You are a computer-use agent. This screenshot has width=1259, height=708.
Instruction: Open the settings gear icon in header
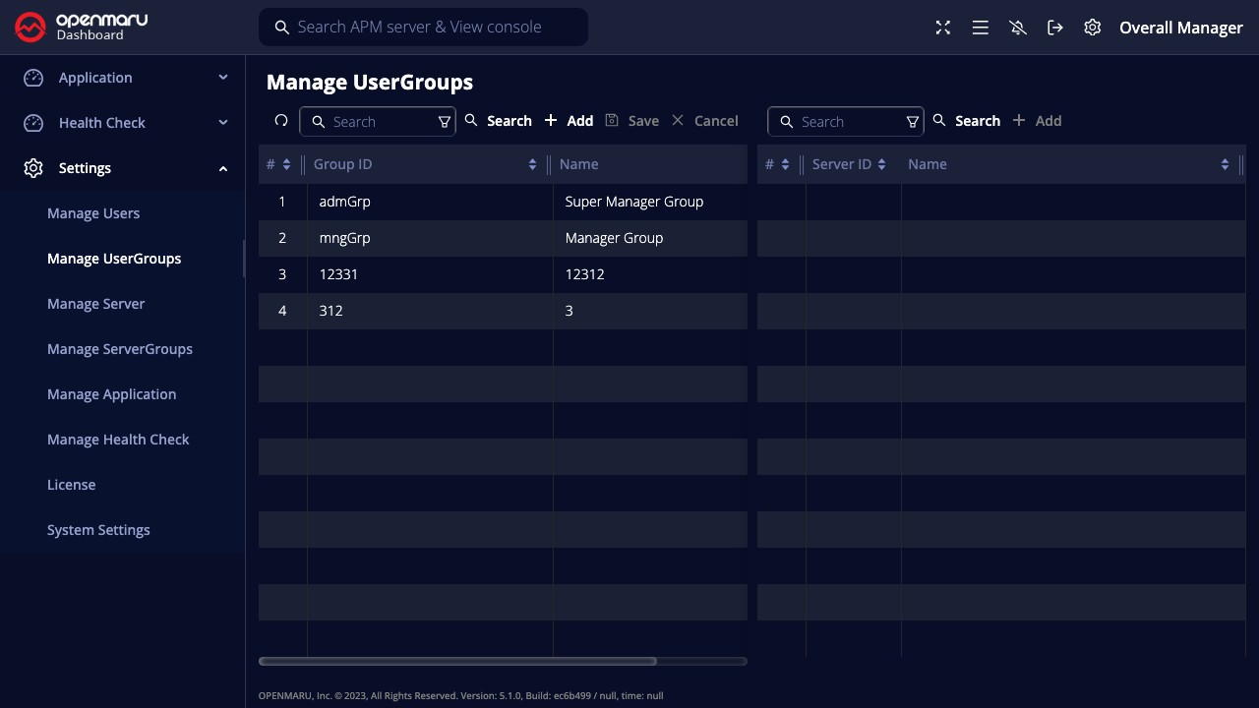[x=1093, y=28]
